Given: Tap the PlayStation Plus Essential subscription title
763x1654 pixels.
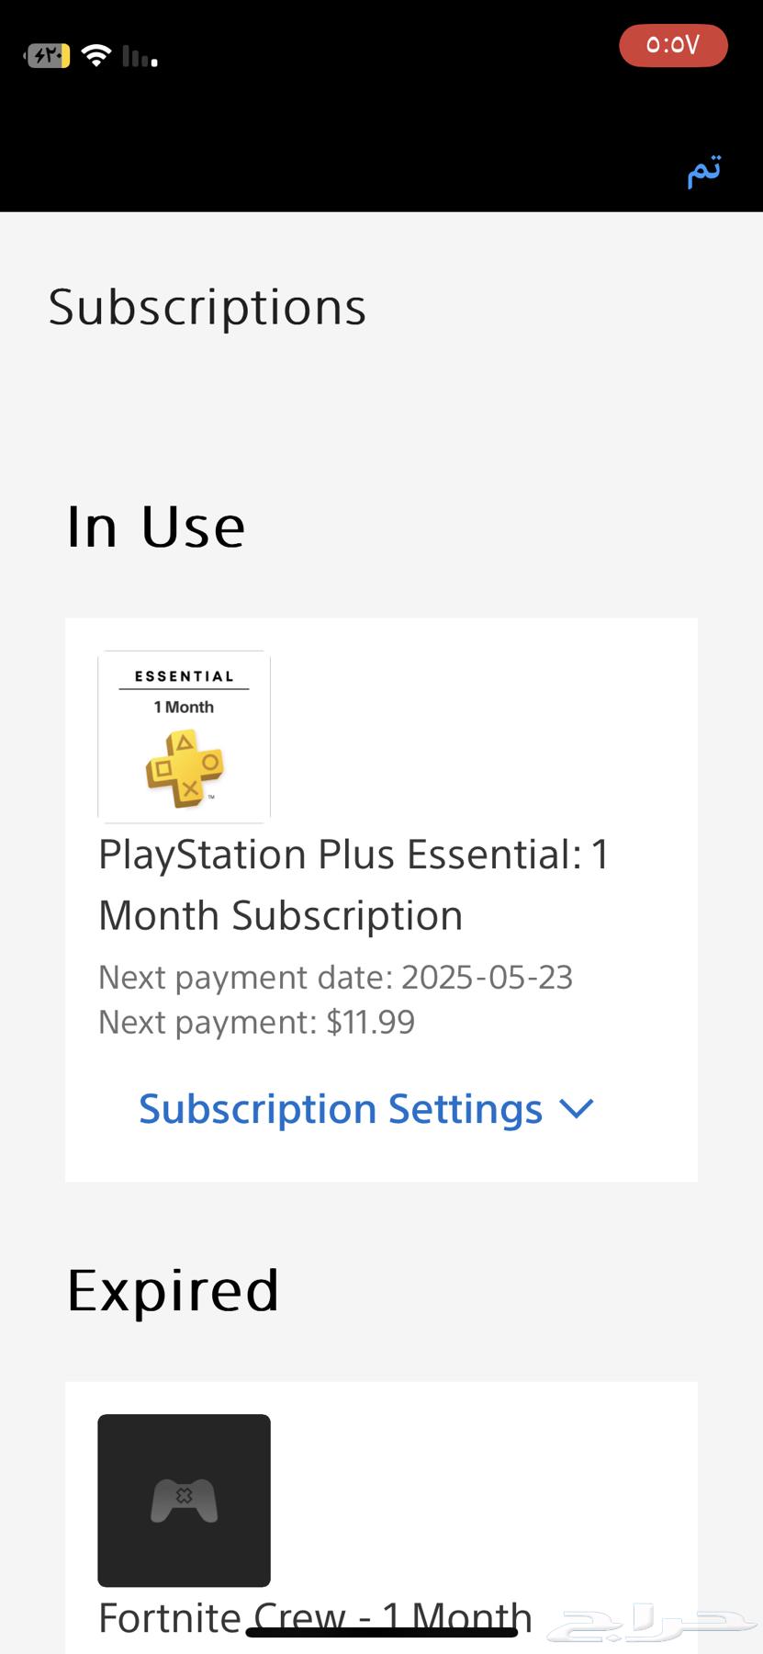Looking at the screenshot, I should pos(353,885).
